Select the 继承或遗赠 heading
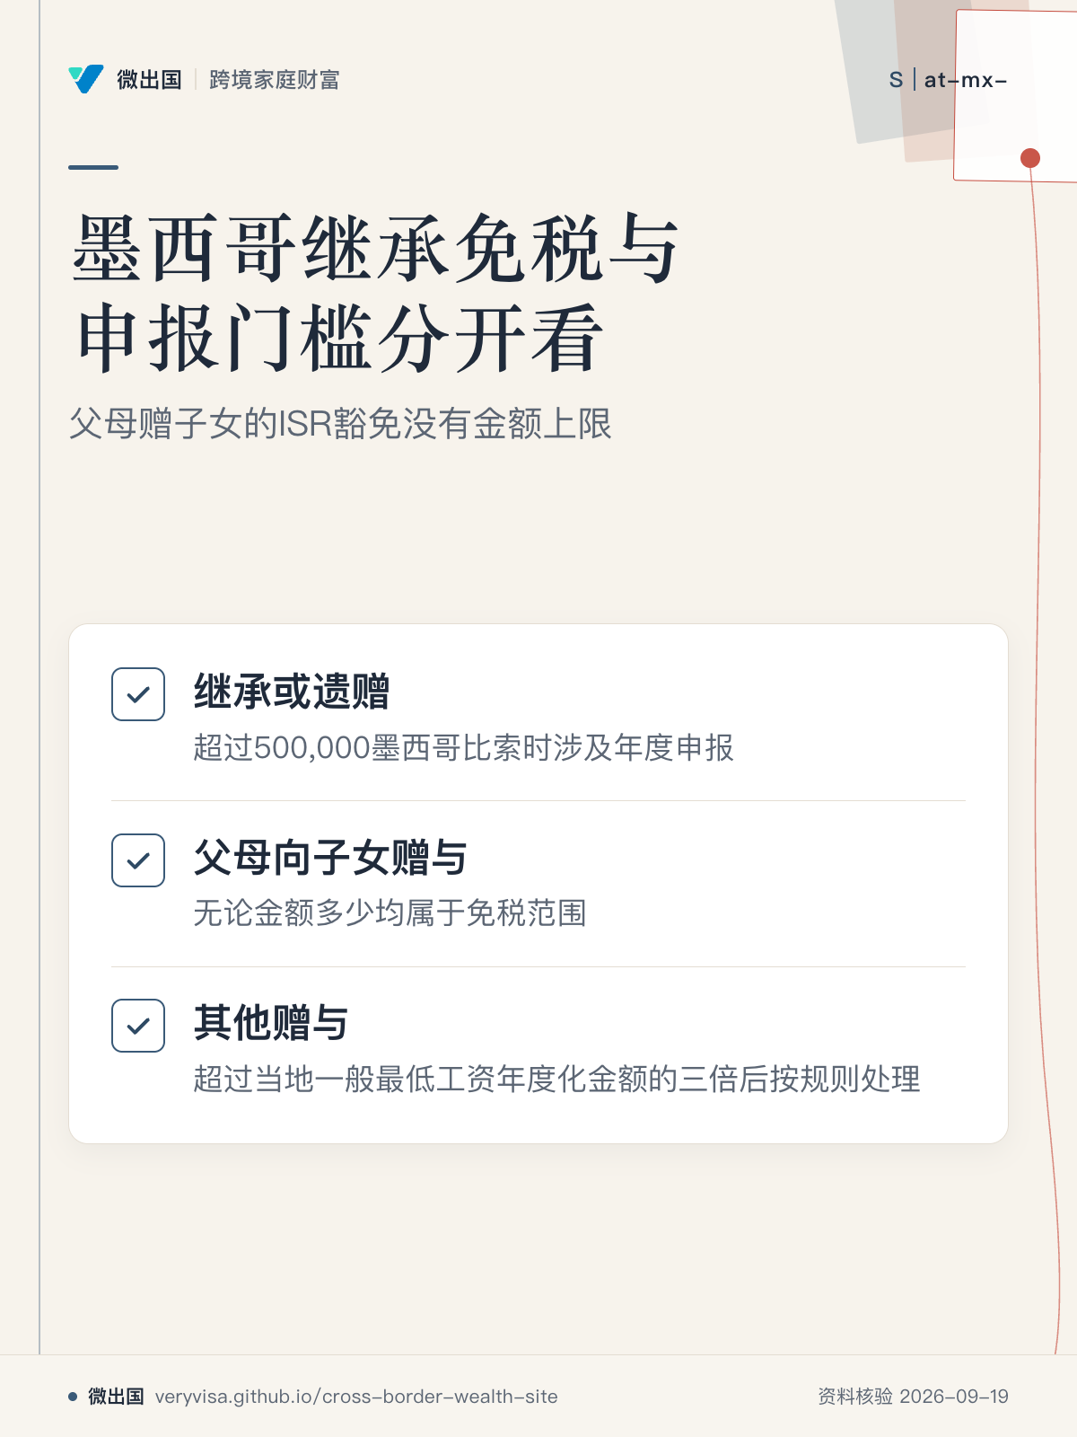 pos(292,692)
